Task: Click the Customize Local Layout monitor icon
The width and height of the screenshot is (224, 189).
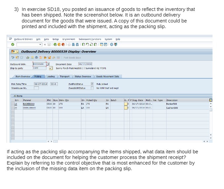Action: [116, 45]
